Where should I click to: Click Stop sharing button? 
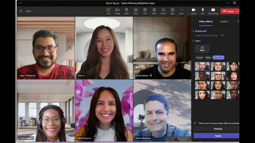(x=213, y=11)
